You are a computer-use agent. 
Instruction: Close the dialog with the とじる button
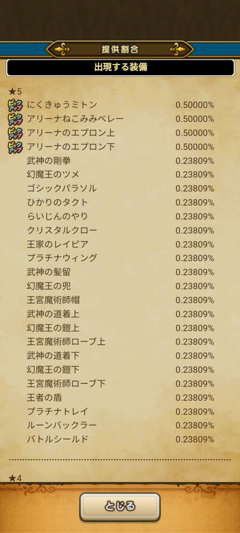coord(120,507)
